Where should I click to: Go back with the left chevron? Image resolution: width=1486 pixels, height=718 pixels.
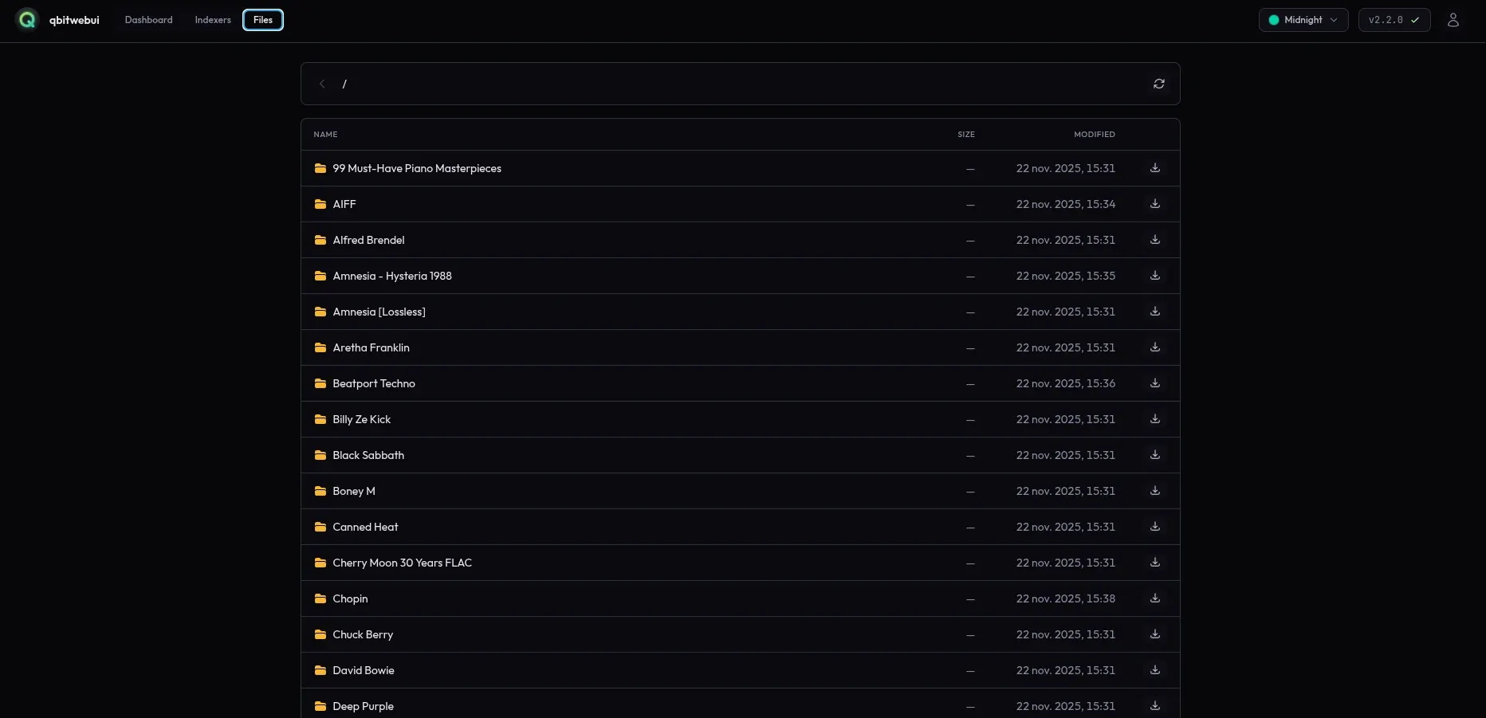[x=322, y=84]
